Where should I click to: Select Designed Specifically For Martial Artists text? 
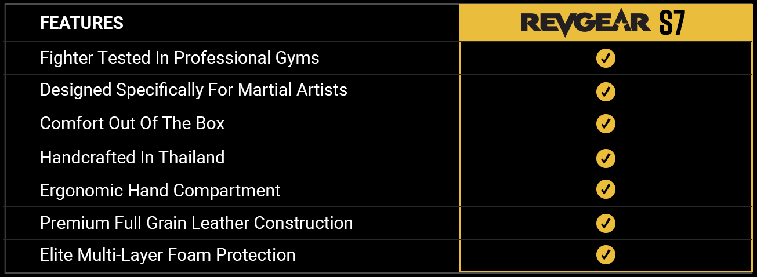coord(194,90)
